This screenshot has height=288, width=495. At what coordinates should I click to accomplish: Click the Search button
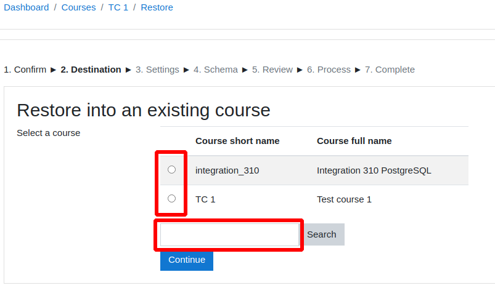(322, 234)
